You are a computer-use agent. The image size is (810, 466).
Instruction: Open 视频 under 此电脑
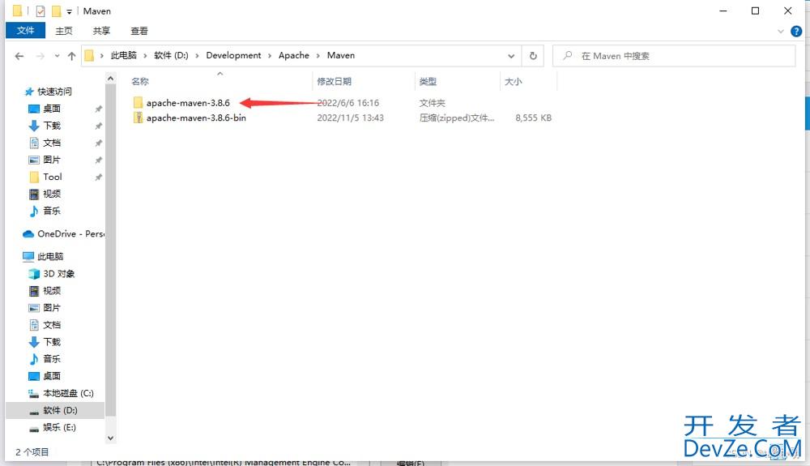point(52,291)
